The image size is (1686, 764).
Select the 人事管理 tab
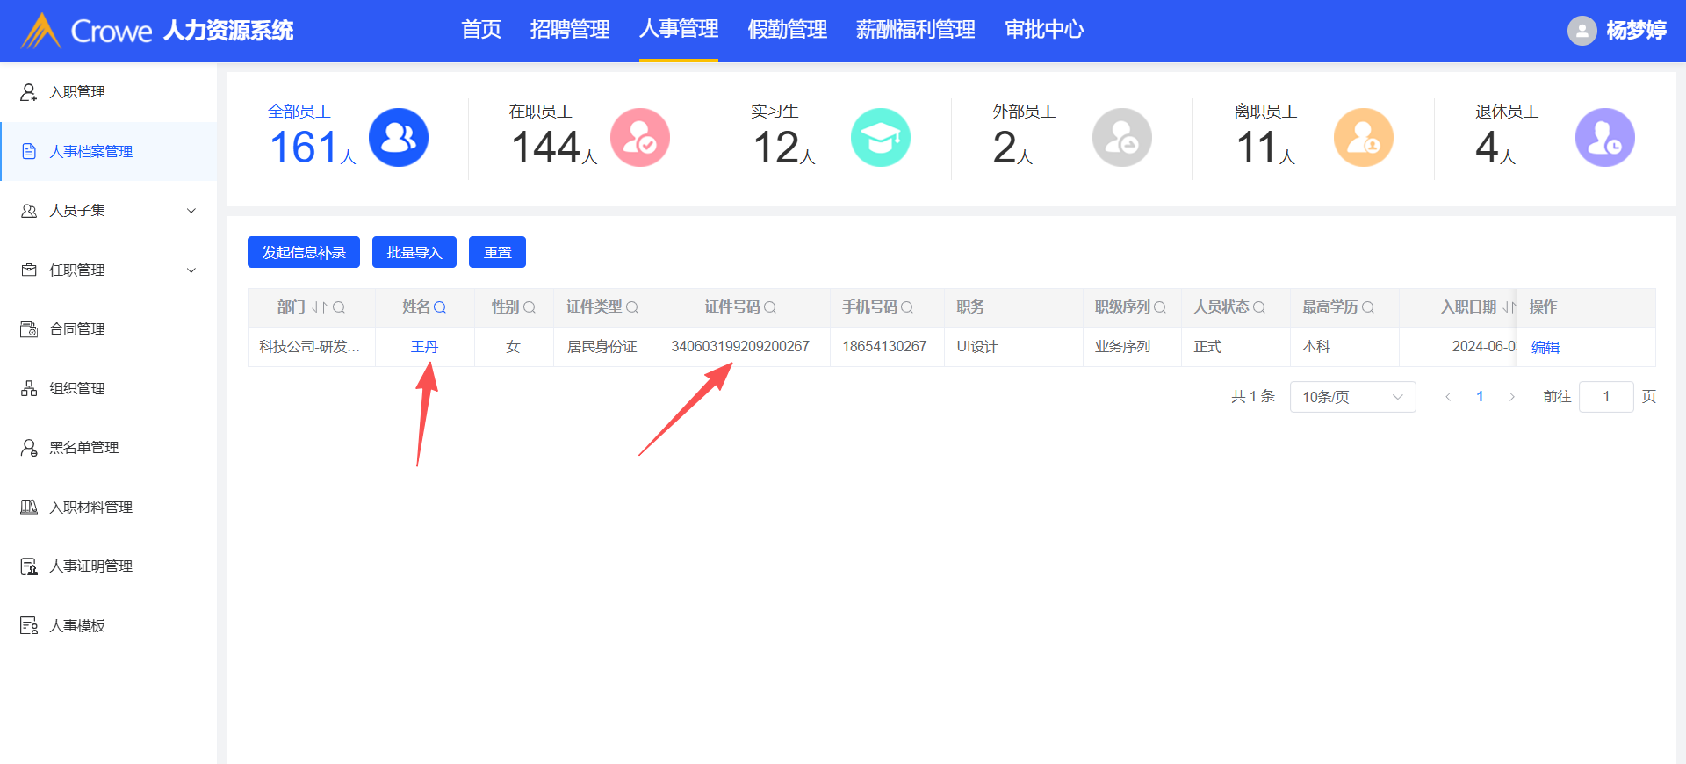pos(679,30)
